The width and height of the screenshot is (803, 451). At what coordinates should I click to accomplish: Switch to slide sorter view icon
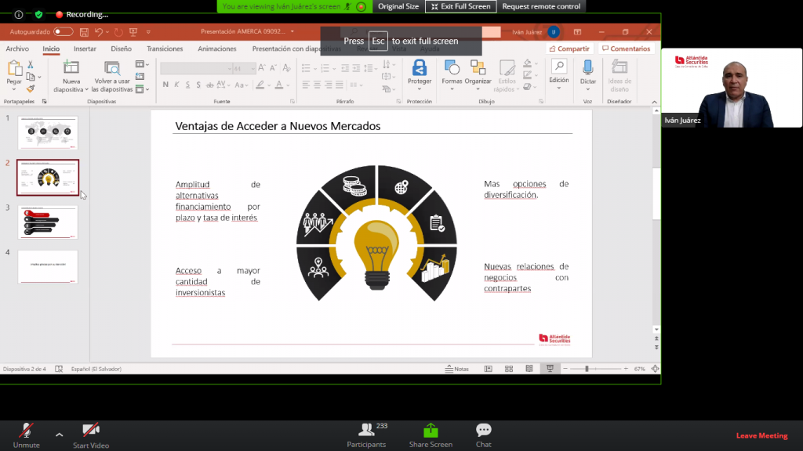click(508, 369)
